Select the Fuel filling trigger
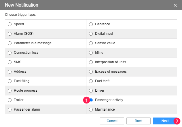This screenshot has width=182, height=127. click(10, 81)
